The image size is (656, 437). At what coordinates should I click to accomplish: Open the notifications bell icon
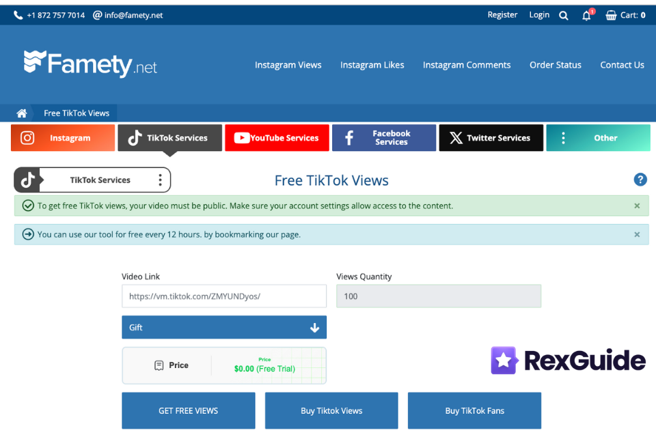pos(586,16)
